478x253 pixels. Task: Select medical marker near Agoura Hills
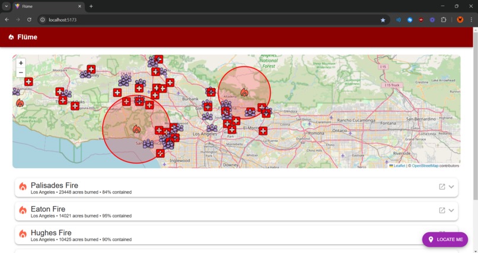[x=75, y=106]
